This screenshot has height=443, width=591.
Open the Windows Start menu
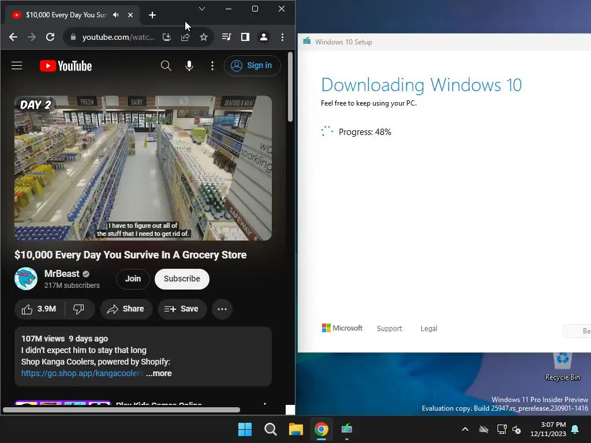point(245,429)
